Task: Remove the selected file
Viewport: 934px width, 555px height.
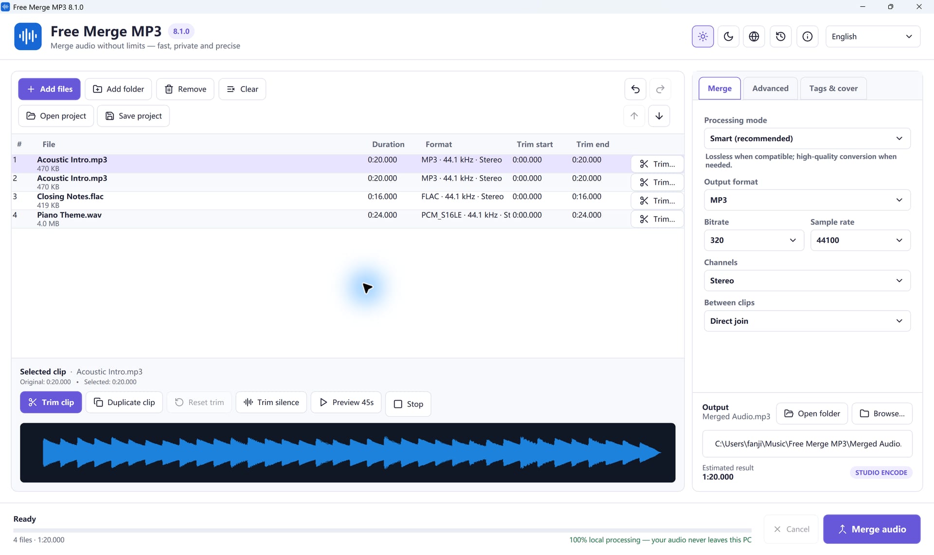Action: click(185, 89)
